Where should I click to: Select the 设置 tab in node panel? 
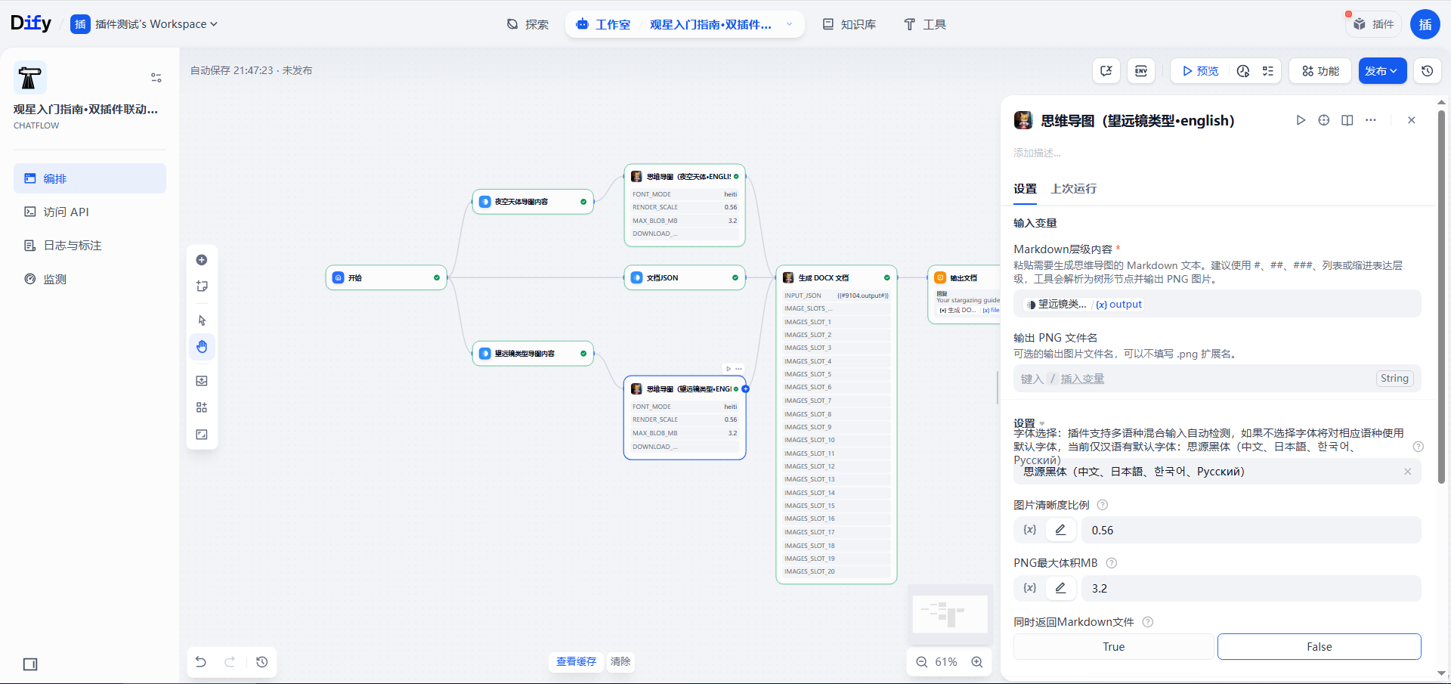[x=1025, y=189]
